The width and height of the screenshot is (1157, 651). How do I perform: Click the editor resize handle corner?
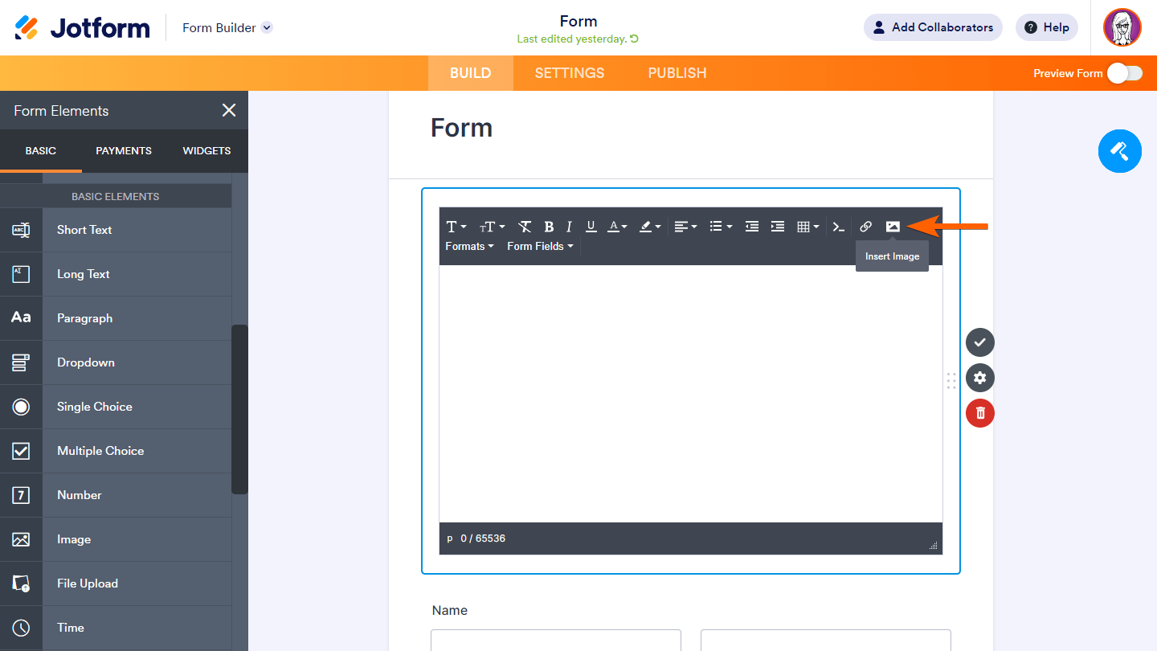[934, 546]
